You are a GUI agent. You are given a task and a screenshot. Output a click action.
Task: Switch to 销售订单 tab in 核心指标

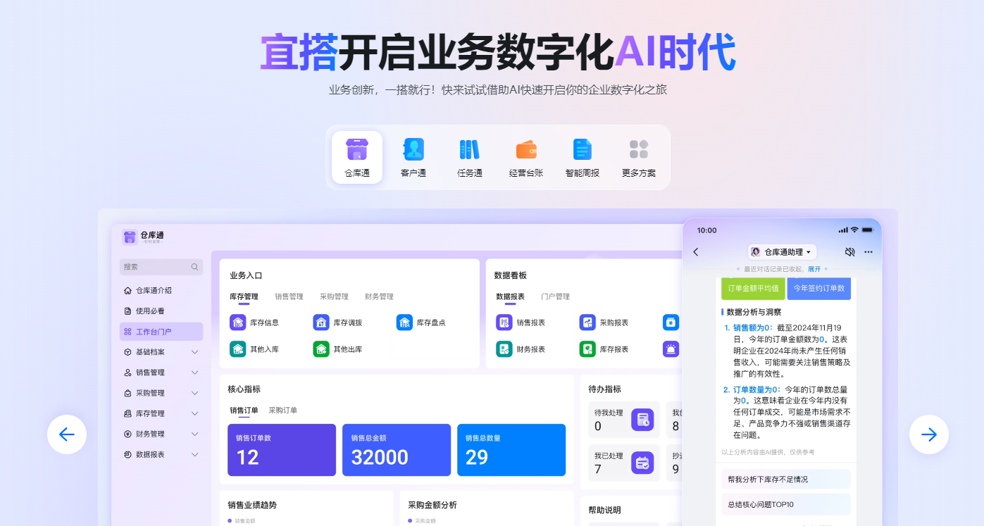coord(244,410)
